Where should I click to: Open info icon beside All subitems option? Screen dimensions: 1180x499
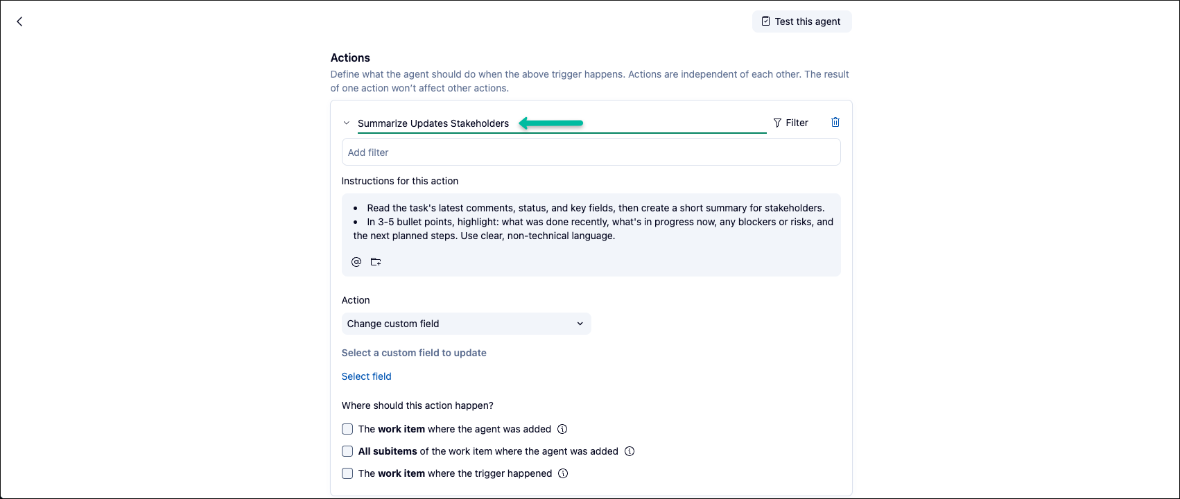pos(630,451)
